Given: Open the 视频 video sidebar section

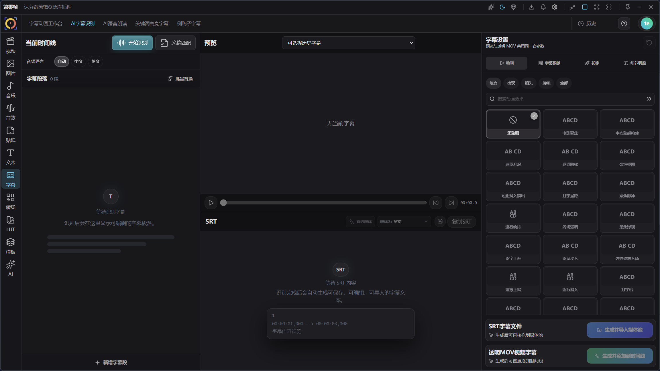Looking at the screenshot, I should pos(11,45).
